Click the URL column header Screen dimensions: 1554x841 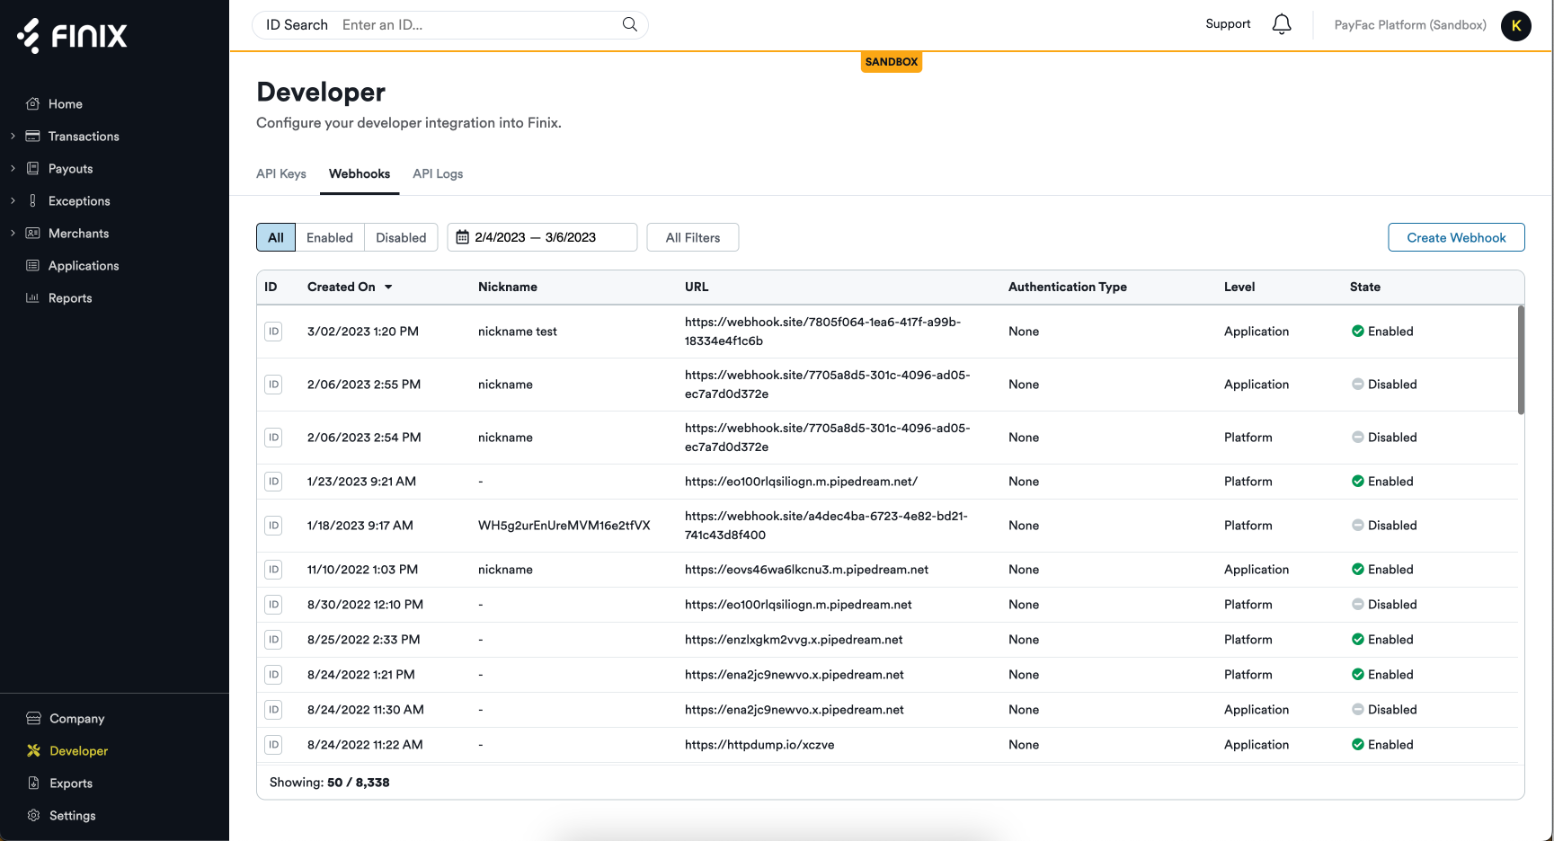click(x=697, y=287)
